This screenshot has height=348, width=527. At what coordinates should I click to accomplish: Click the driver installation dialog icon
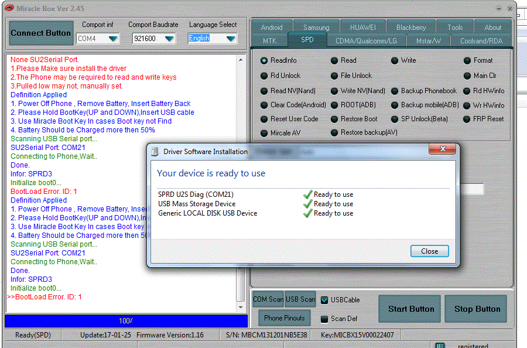pos(155,152)
